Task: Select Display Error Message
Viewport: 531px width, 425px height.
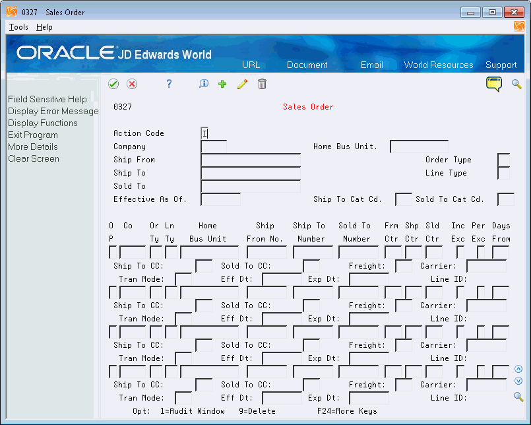Action: (53, 111)
